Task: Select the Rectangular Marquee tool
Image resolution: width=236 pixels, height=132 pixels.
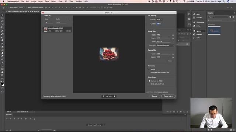Action: (2, 18)
